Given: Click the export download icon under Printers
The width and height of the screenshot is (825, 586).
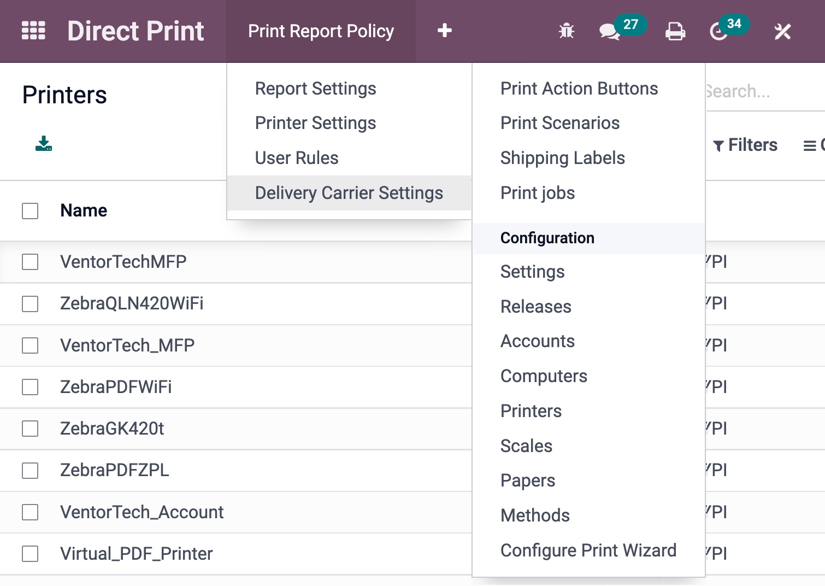Looking at the screenshot, I should 43,144.
